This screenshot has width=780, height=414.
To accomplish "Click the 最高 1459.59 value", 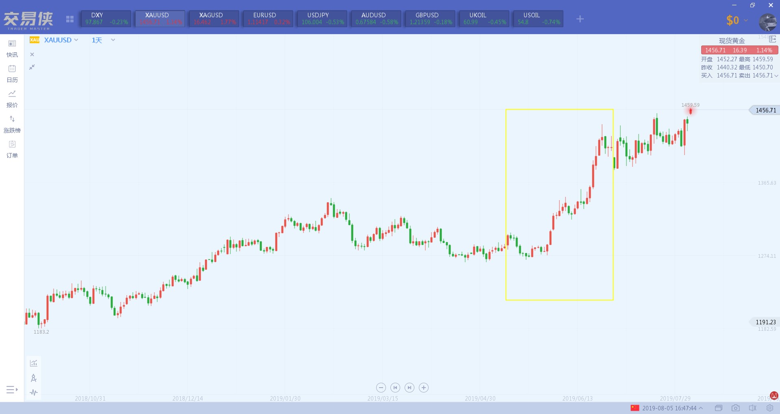I will coord(763,59).
